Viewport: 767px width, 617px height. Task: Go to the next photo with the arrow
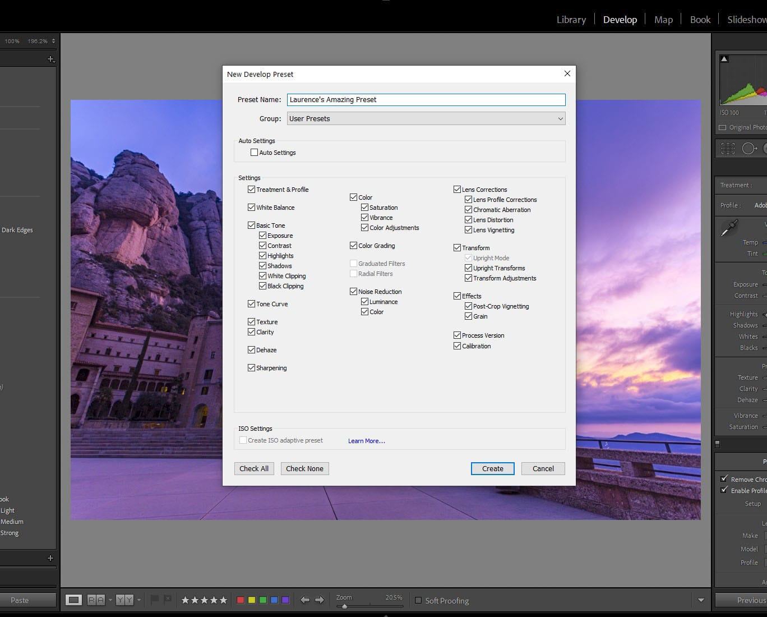[x=320, y=599]
